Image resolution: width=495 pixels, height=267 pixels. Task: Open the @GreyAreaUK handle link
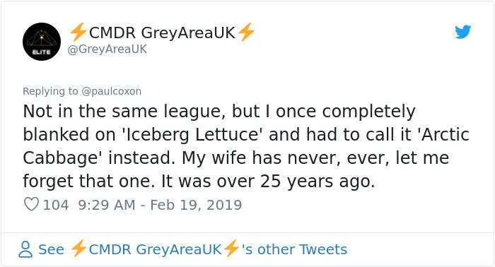point(107,49)
